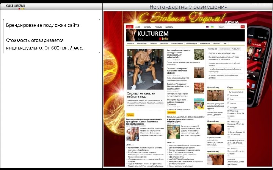Click the KULTURIZM info site logo banner
The height and width of the screenshot is (170, 273).
(185, 35)
